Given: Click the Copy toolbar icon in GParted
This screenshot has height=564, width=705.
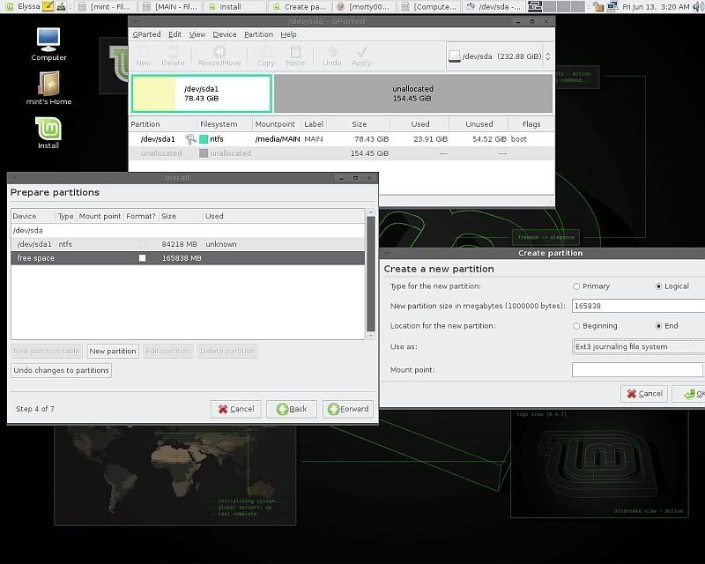Looking at the screenshot, I should [266, 56].
